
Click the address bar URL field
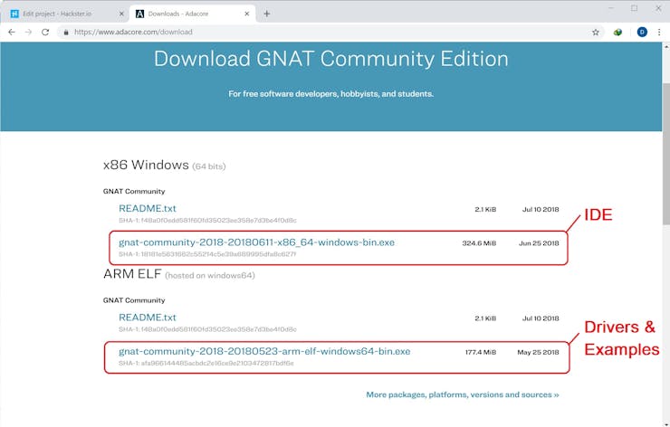pyautogui.click(x=325, y=32)
